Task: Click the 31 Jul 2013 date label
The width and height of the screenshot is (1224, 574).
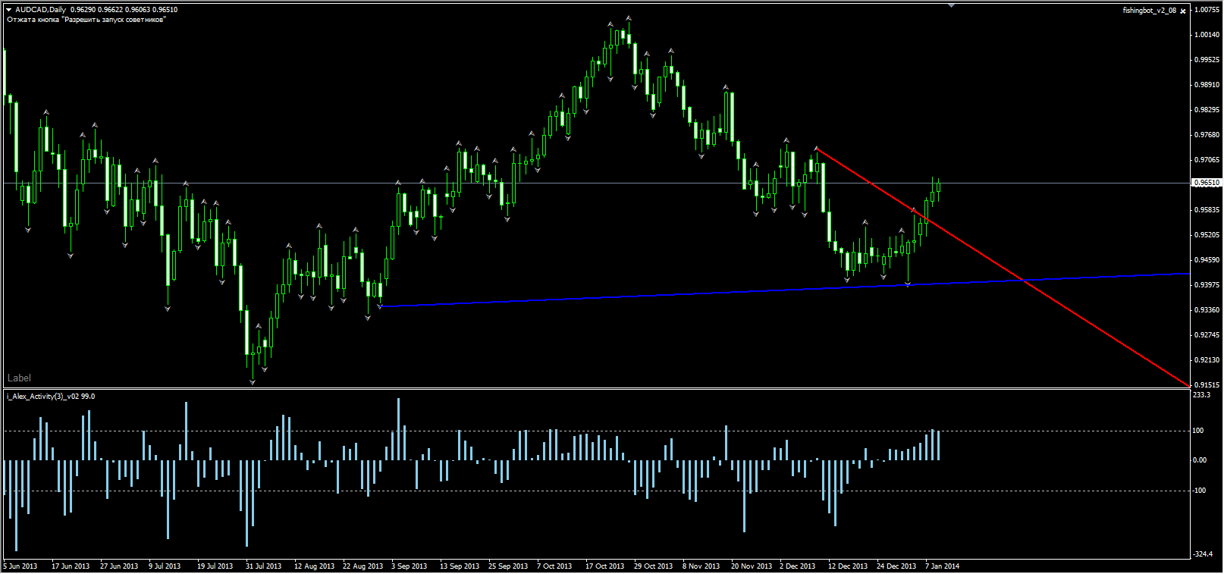Action: (x=263, y=566)
